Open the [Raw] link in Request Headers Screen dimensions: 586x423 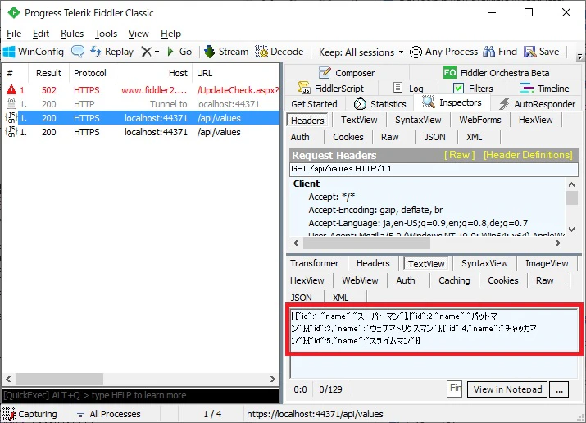(x=459, y=155)
